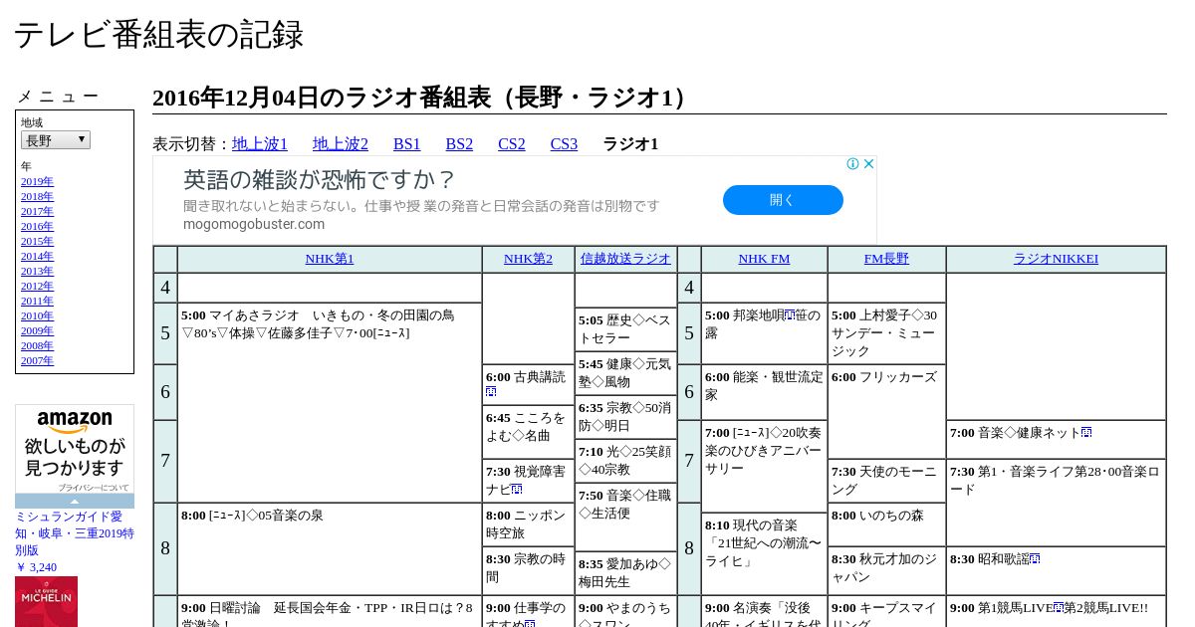Click the icon after 8:30 昭和歌謡

(x=1035, y=559)
